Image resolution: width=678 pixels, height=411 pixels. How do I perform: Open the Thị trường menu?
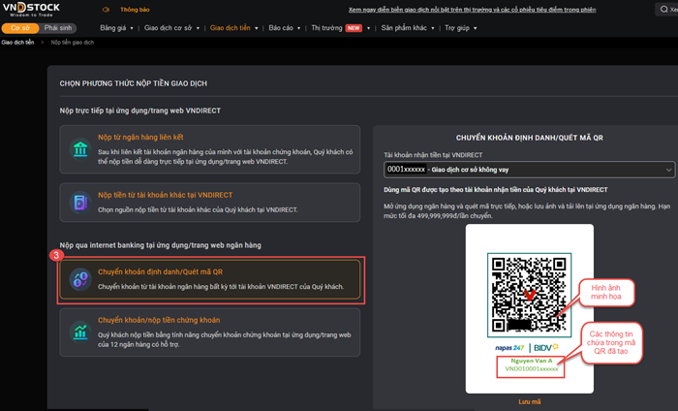[x=326, y=28]
